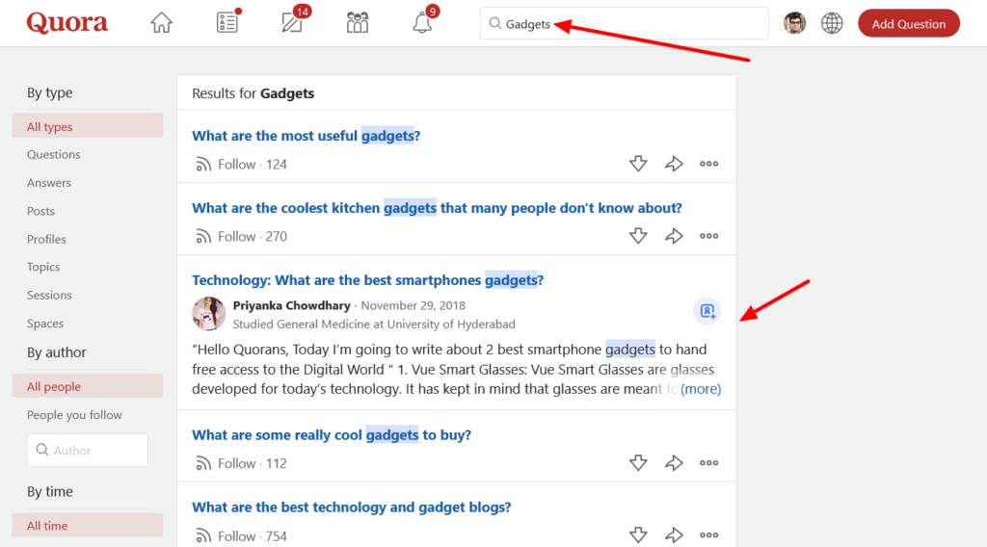987x547 pixels.
Task: Share the technology and gadget blogs question
Action: 674,535
